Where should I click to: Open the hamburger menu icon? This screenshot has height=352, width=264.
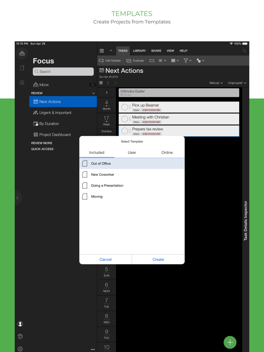click(102, 51)
